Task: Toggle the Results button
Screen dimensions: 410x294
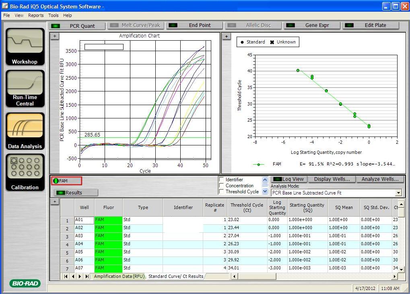Action: click(x=76, y=193)
